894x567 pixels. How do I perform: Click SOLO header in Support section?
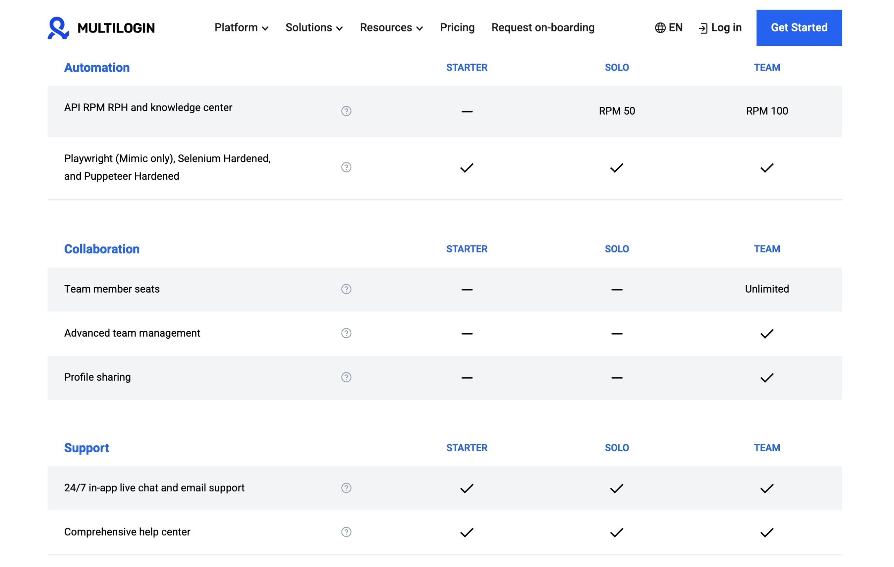click(617, 448)
